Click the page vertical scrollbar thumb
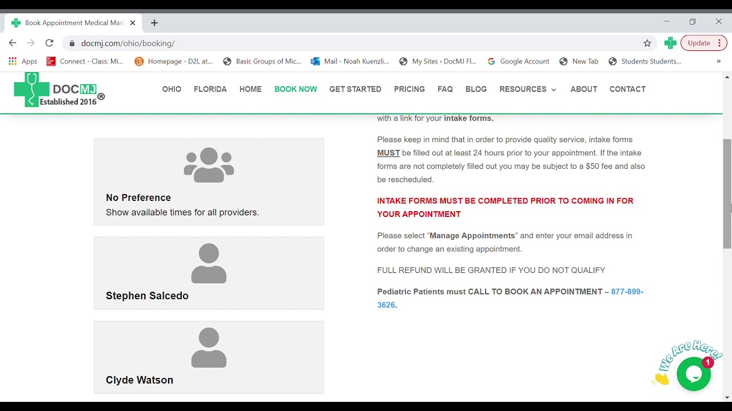The image size is (732, 411). [x=727, y=194]
